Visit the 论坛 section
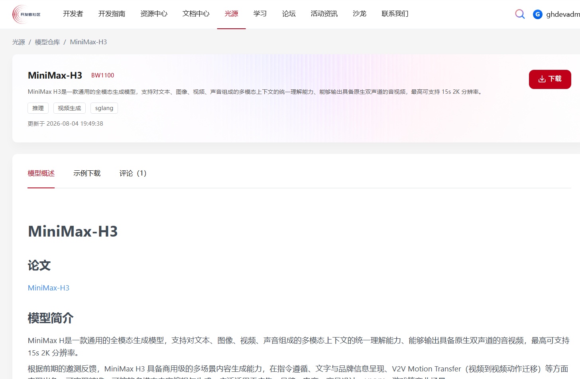 click(289, 14)
